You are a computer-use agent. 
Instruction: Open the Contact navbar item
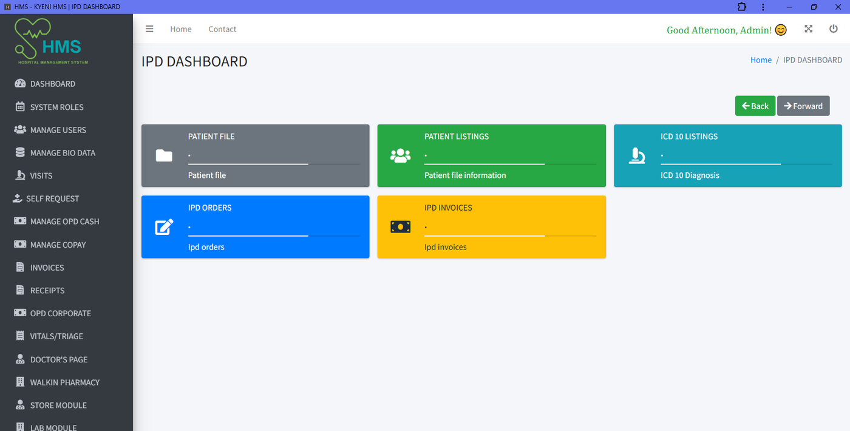coord(222,29)
